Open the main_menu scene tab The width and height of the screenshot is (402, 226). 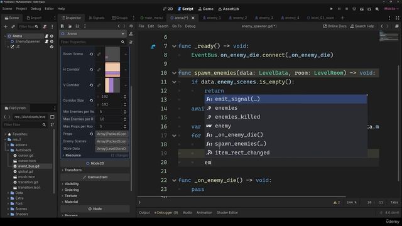click(x=151, y=18)
